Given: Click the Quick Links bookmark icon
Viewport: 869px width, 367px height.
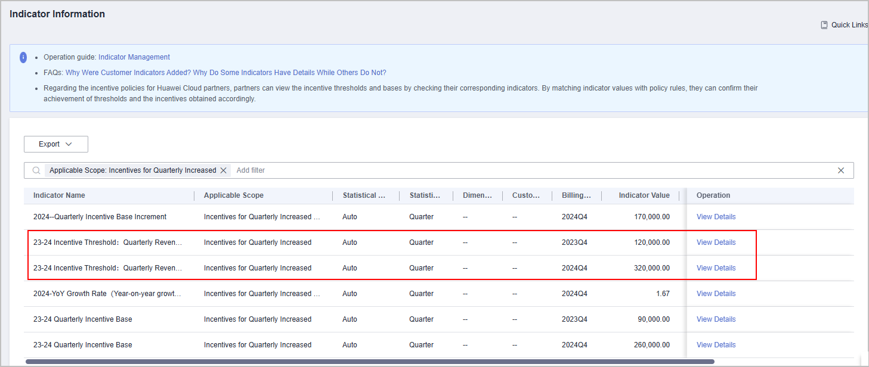Looking at the screenshot, I should pos(824,25).
